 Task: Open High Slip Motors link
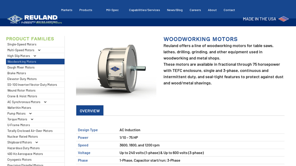coord(18,56)
